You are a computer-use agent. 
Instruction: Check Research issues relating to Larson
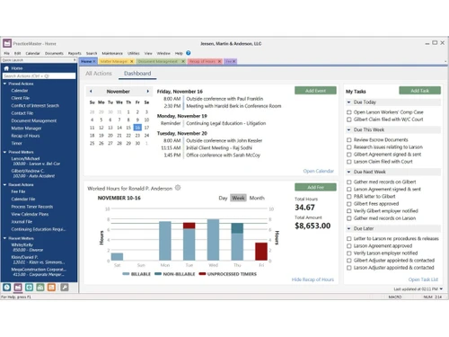coord(349,147)
